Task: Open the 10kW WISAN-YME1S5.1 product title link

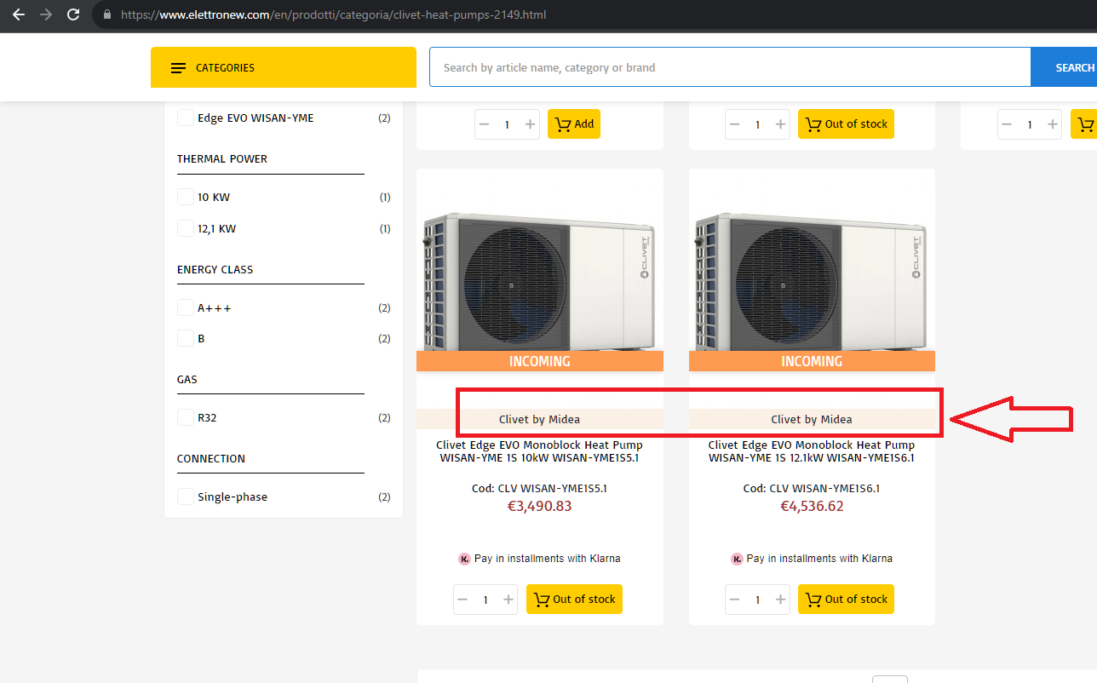Action: [539, 451]
